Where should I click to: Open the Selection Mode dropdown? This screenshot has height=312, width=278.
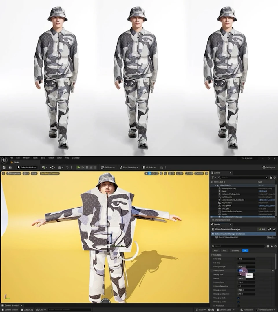click(28, 167)
